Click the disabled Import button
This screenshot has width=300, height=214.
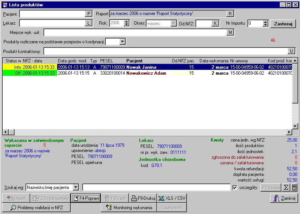pos(16,198)
